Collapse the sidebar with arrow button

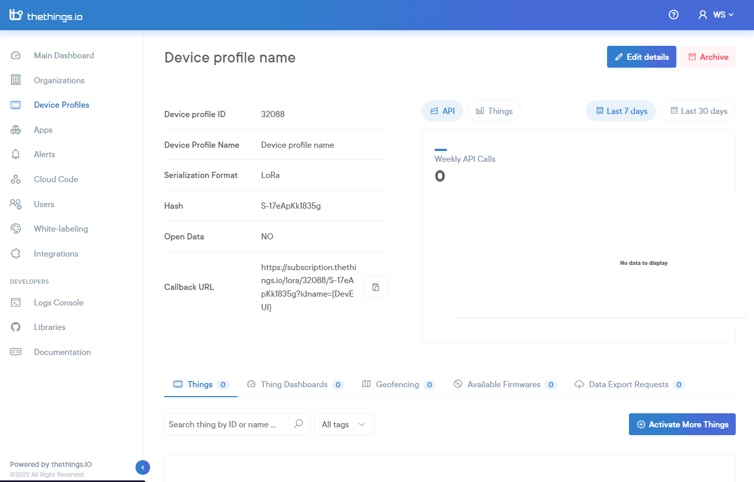point(143,467)
